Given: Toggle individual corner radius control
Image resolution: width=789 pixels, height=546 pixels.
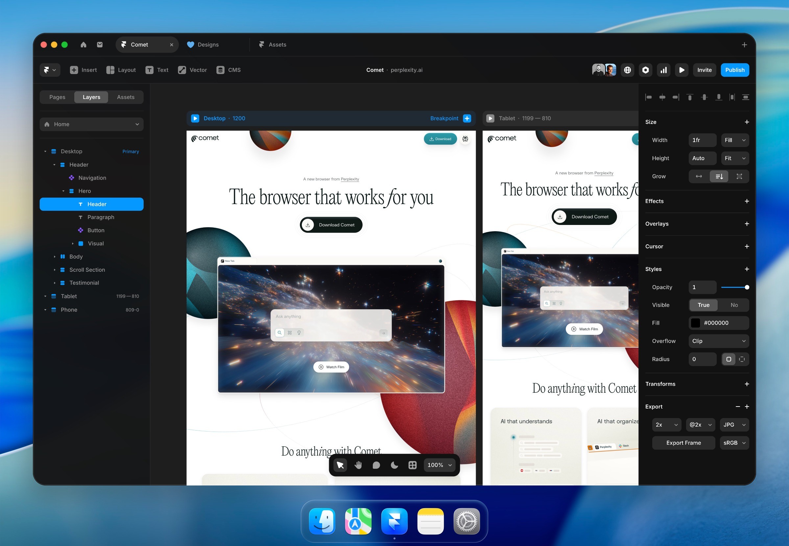Looking at the screenshot, I should pyautogui.click(x=741, y=359).
